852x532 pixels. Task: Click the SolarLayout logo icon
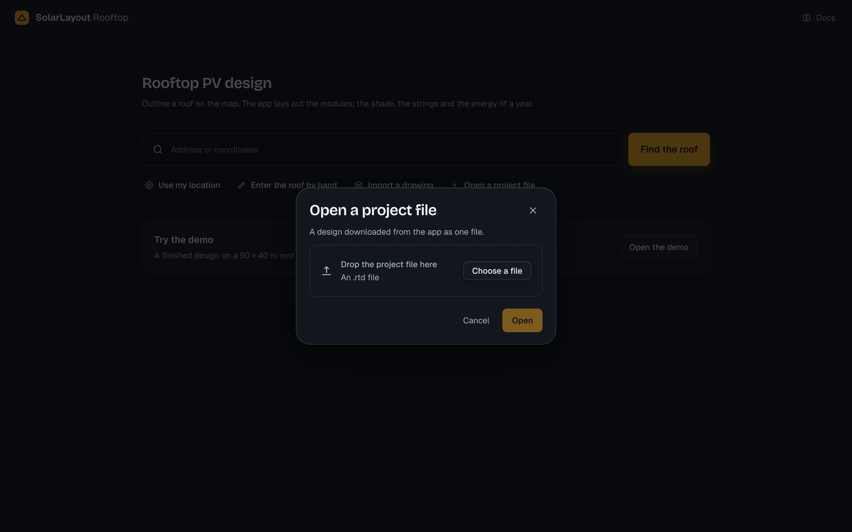[x=22, y=18]
